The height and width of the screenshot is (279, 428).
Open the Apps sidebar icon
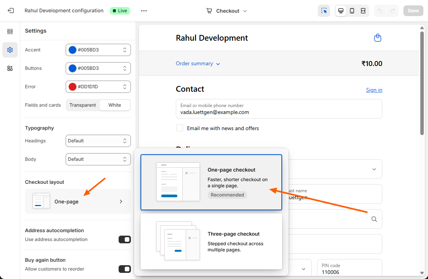(x=10, y=68)
